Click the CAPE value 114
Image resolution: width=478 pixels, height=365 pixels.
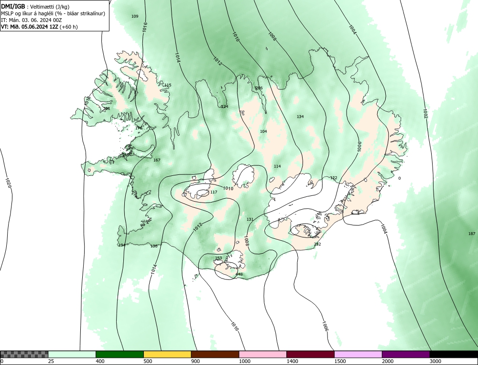pyautogui.click(x=277, y=166)
